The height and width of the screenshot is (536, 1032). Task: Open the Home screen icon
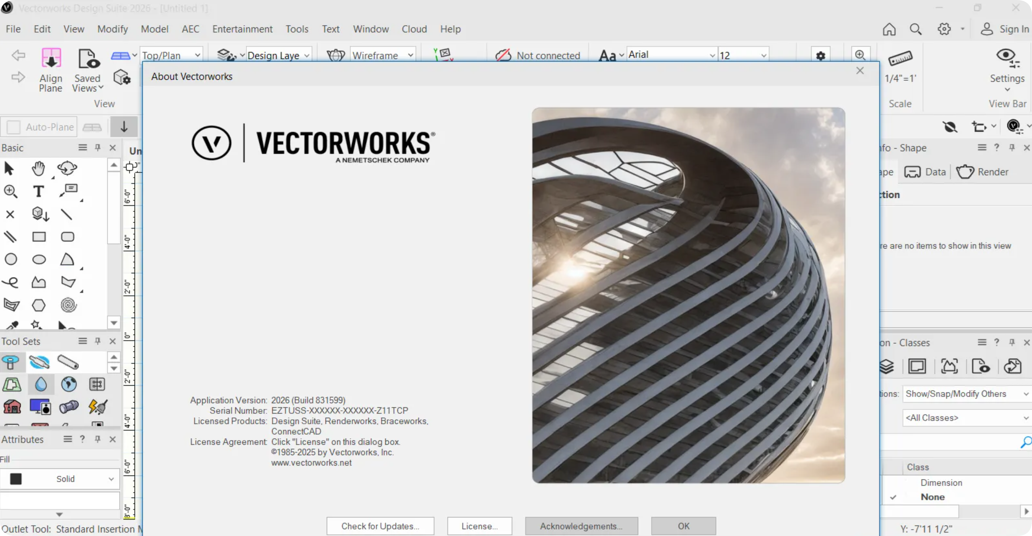point(889,29)
